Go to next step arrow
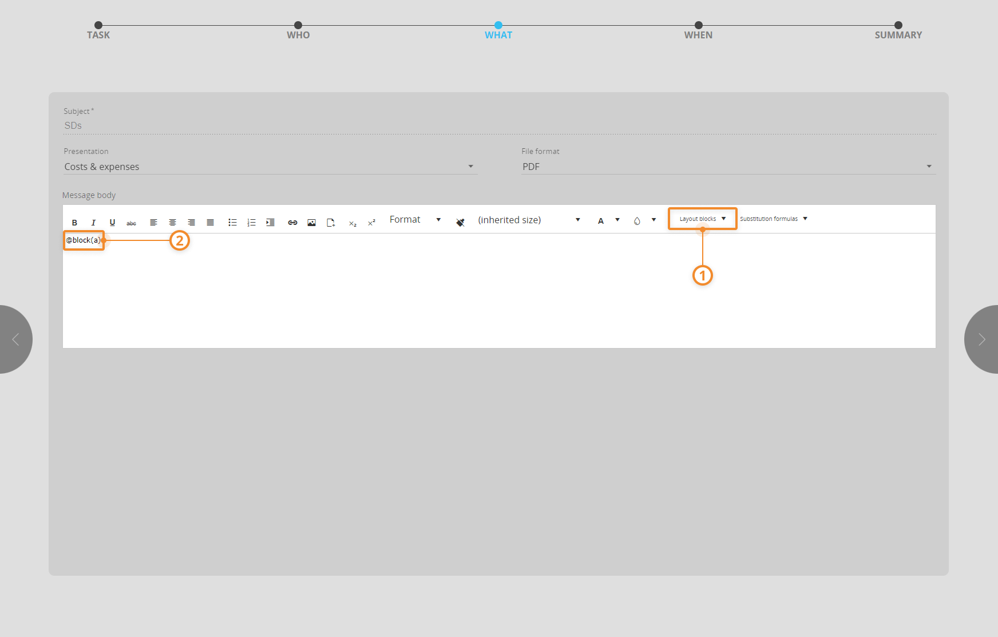The height and width of the screenshot is (637, 998). tap(981, 339)
